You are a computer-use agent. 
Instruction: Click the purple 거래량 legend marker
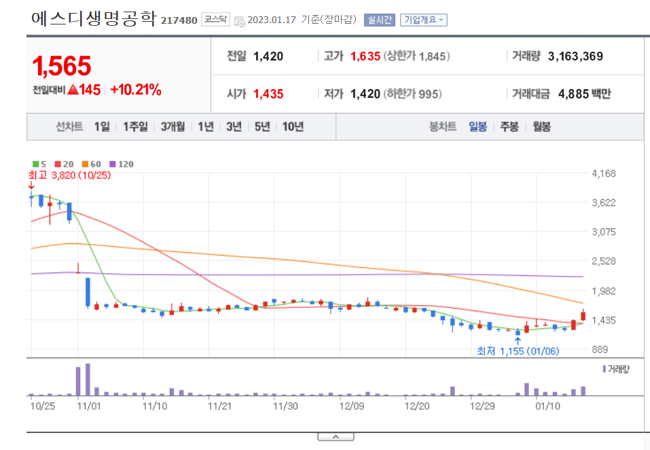pyautogui.click(x=604, y=368)
